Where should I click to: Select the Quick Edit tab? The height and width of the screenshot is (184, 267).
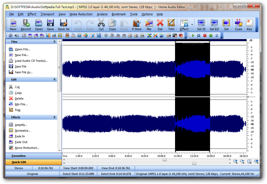pyautogui.click(x=33, y=162)
